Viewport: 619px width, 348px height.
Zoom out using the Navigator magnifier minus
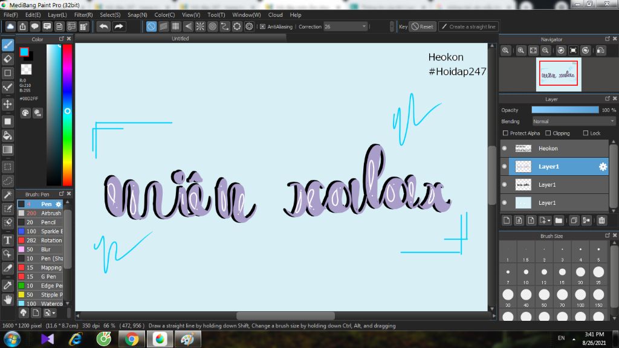(545, 51)
